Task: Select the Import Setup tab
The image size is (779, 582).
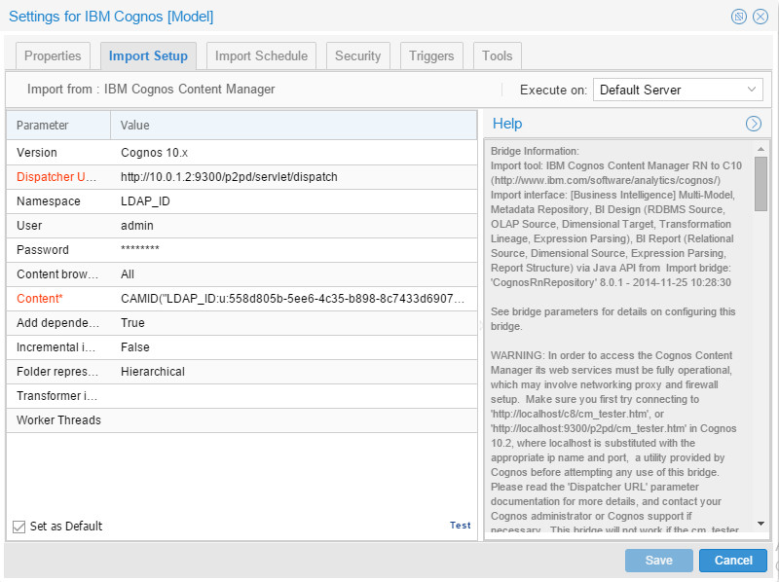Action: coord(148,55)
